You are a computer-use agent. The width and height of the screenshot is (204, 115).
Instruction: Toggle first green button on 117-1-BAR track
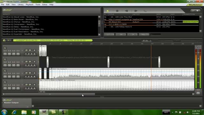[x=26, y=84]
